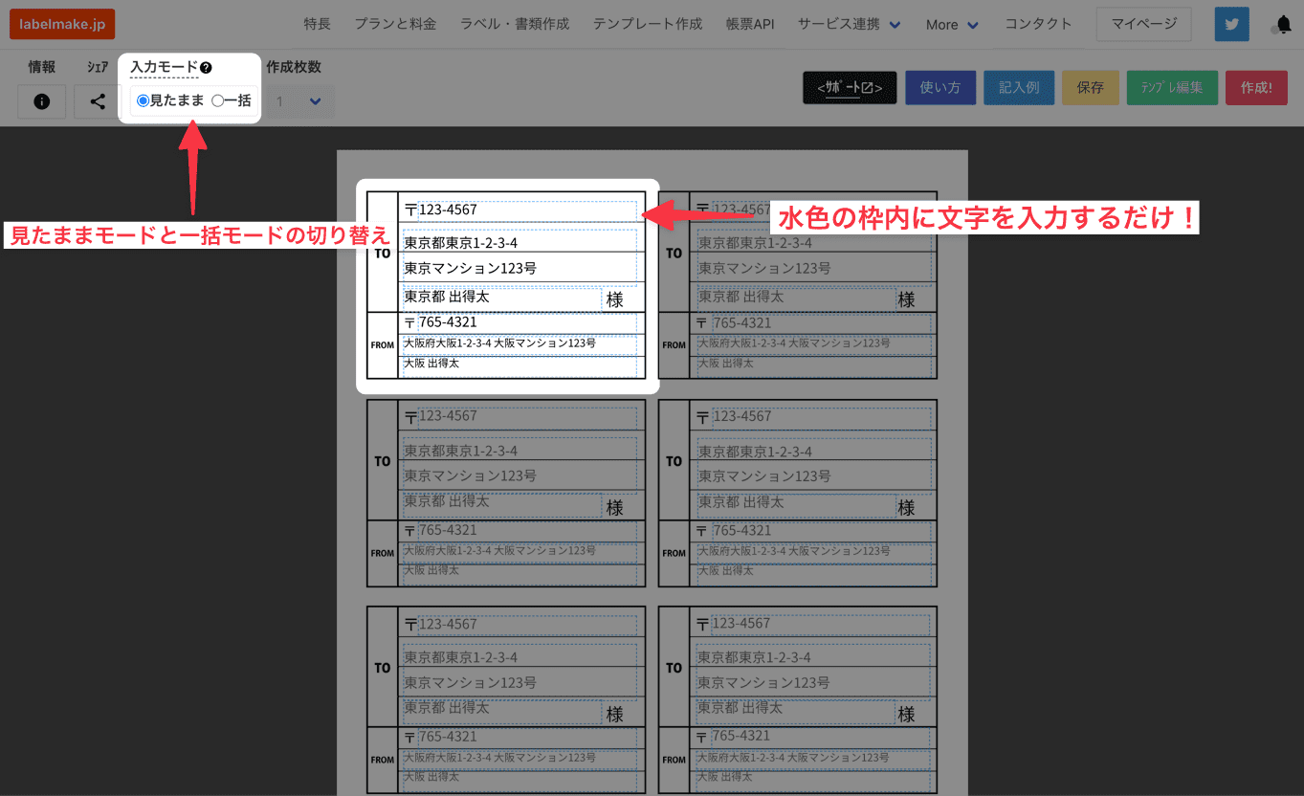Open the Twitter bird icon
The height and width of the screenshot is (796, 1304).
(x=1231, y=23)
